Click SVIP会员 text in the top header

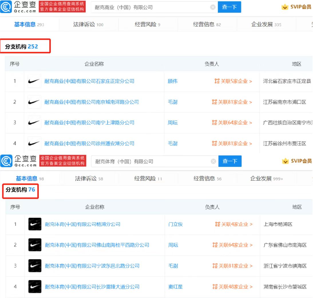pos(301,7)
